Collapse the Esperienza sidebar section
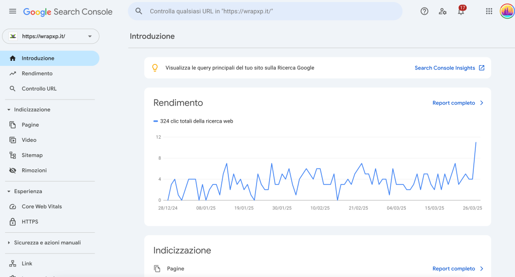The image size is (515, 277). click(x=9, y=192)
